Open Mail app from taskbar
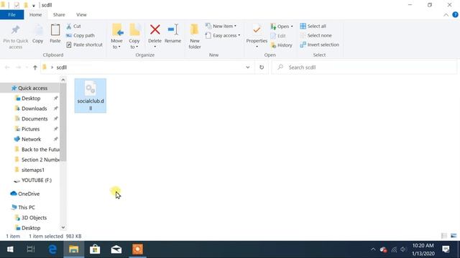The width and height of the screenshot is (460, 258). click(x=116, y=249)
